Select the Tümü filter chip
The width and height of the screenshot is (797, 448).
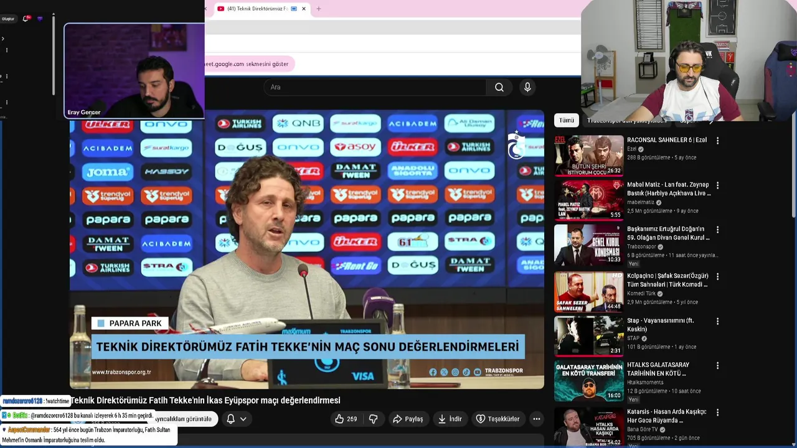tap(567, 120)
